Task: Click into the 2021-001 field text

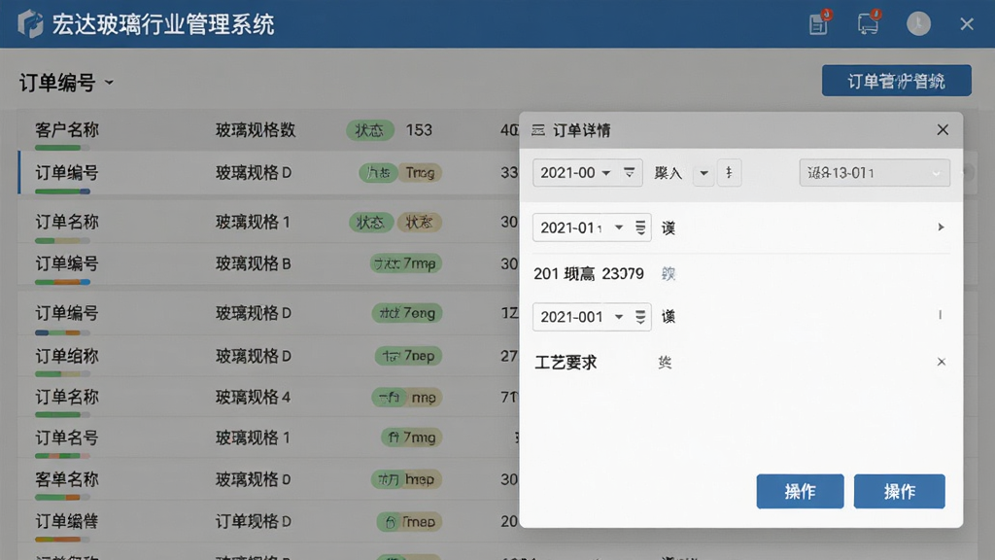Action: pyautogui.click(x=571, y=317)
